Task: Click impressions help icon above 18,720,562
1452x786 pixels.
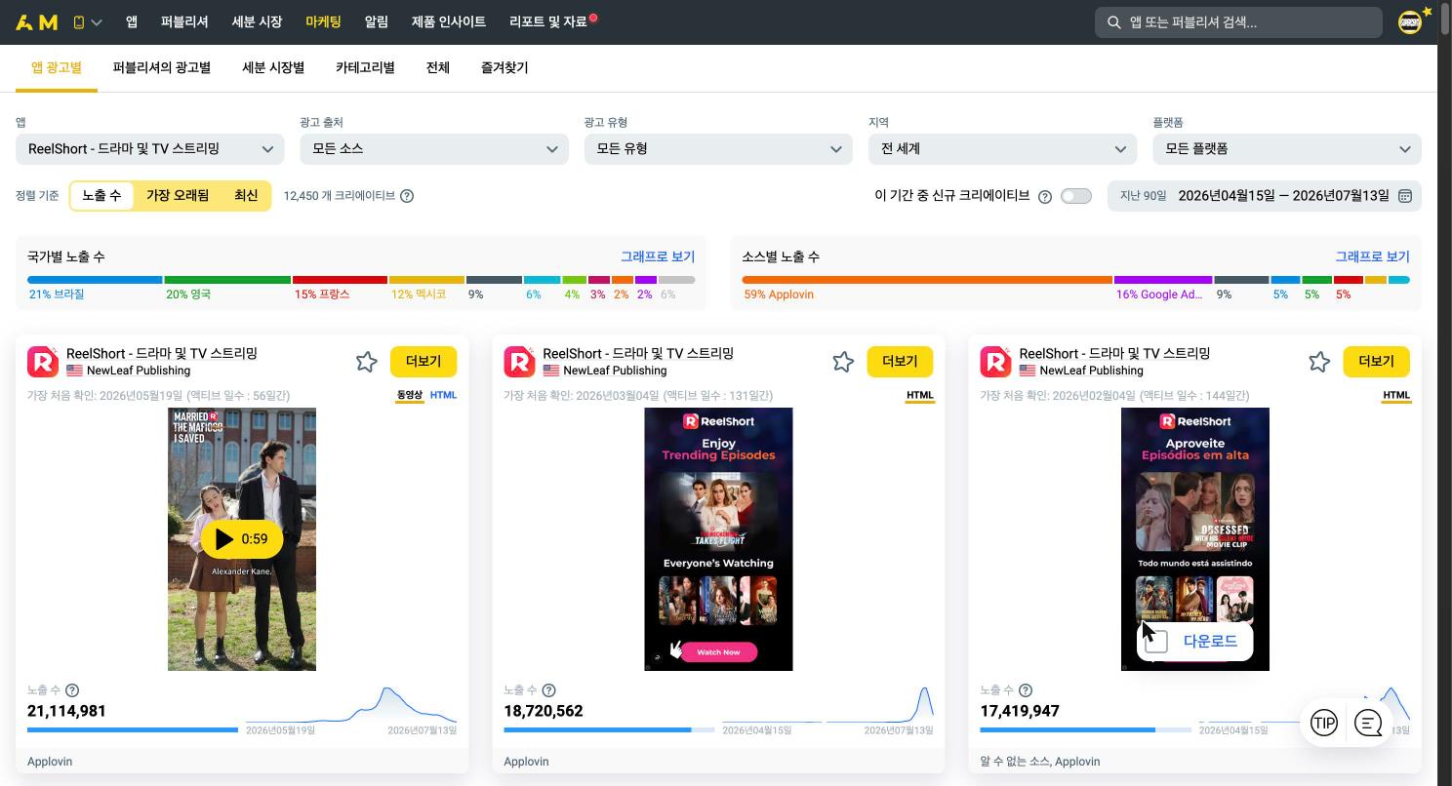Action: [x=548, y=690]
